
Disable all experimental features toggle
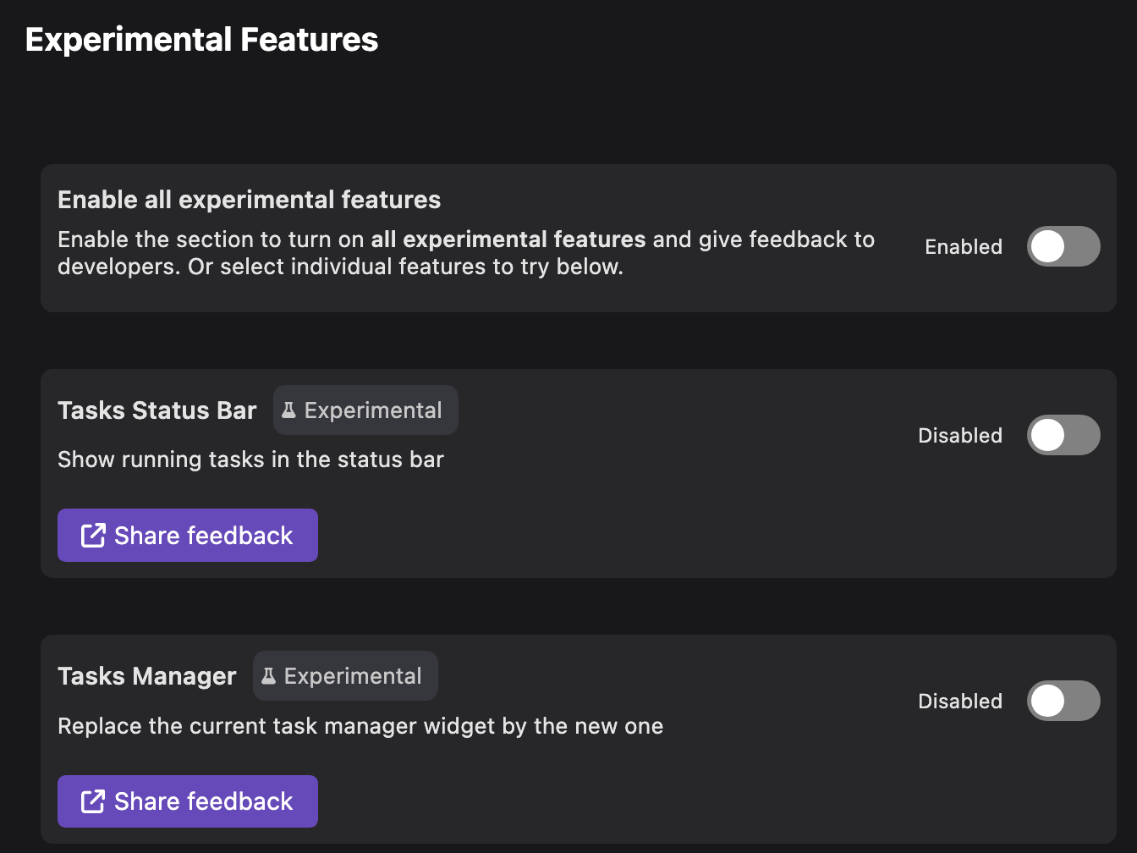1063,246
